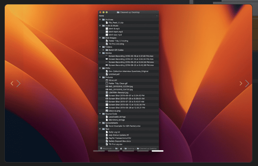Select Screen Shot 2019-08-12 at 12.05.38 PM
Image resolution: width=258 pixels, height=166 pixels.
click(127, 105)
